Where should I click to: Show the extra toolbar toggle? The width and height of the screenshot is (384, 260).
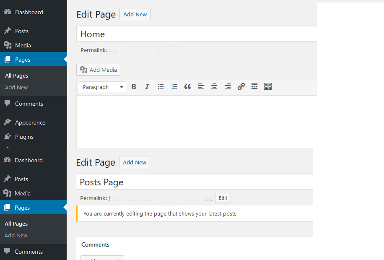pyautogui.click(x=268, y=86)
